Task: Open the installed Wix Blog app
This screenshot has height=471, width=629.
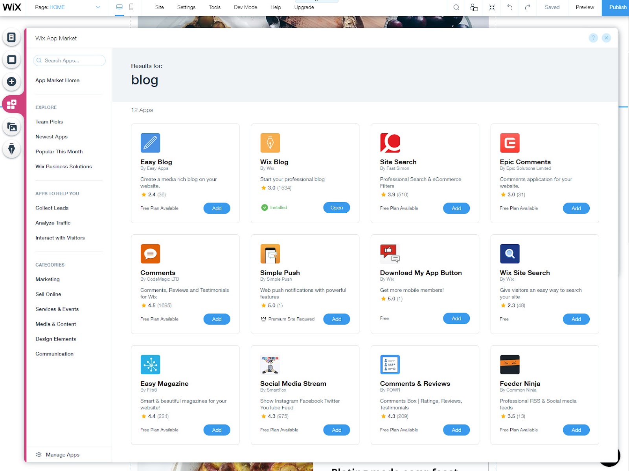Action: click(337, 208)
